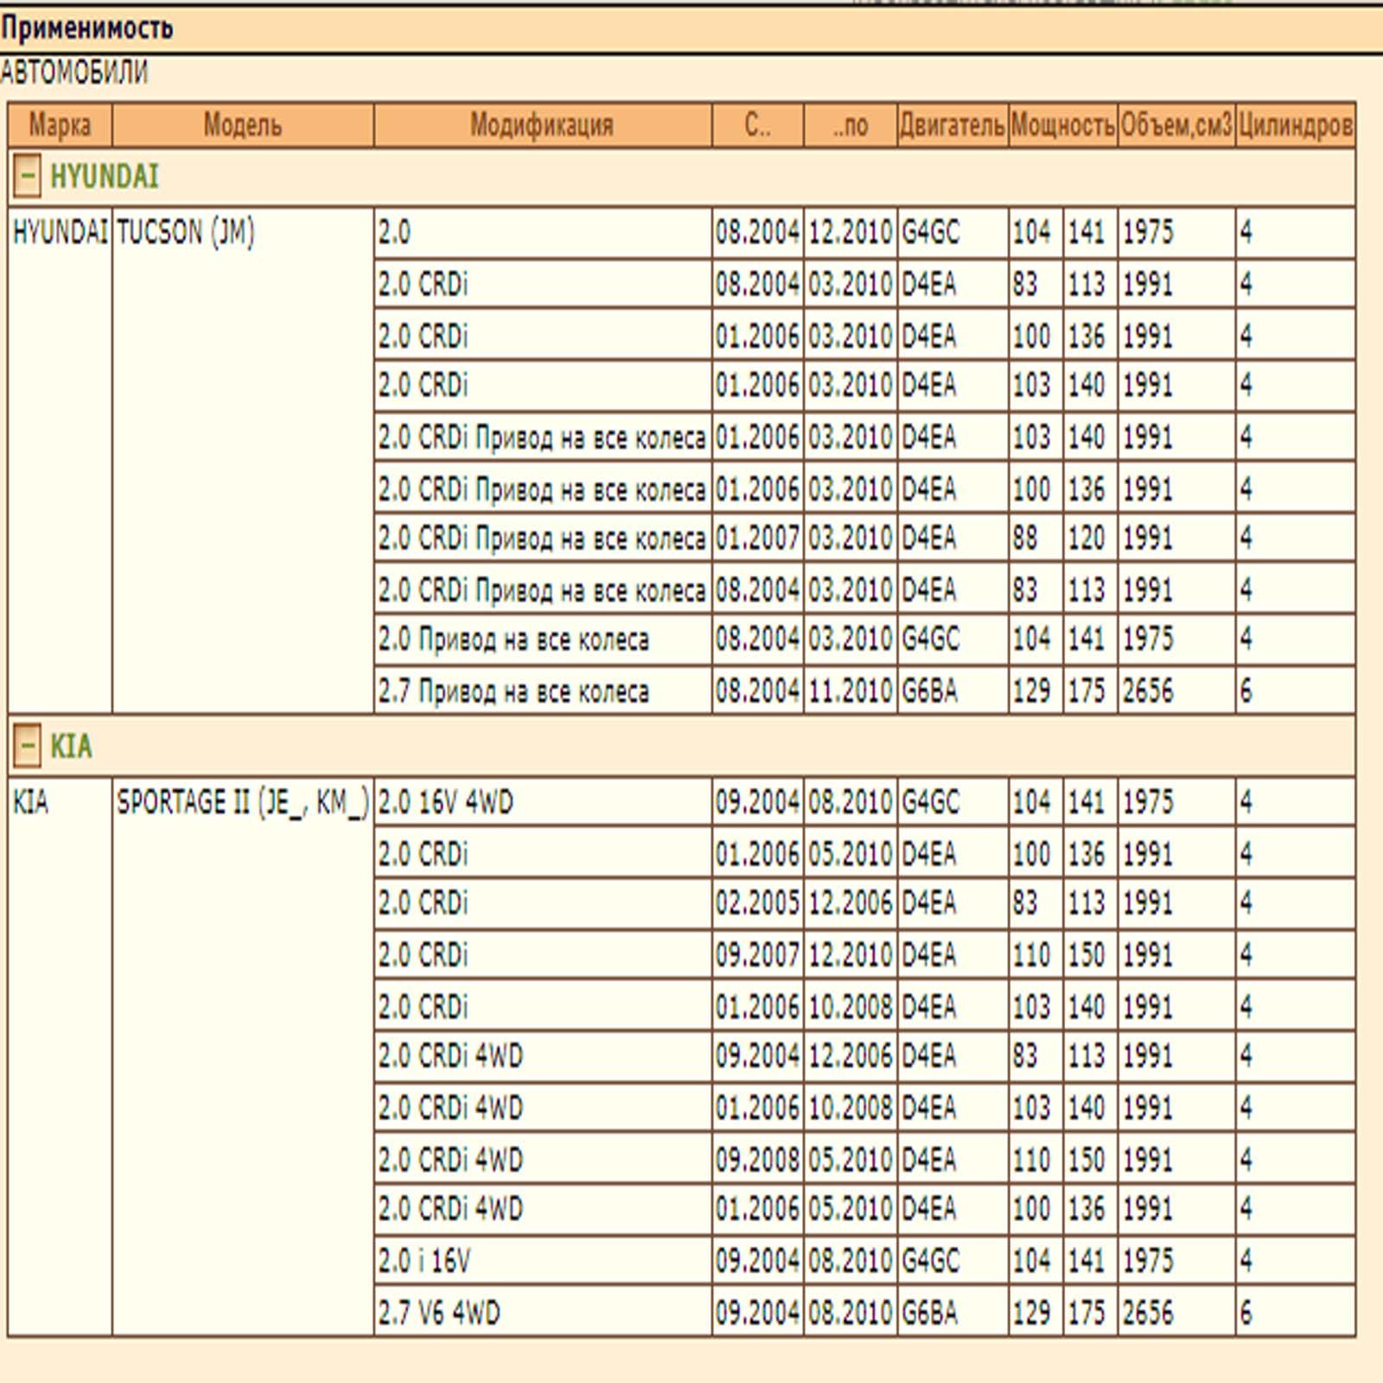Screen dimensions: 1383x1383
Task: Select the TUCSON (JM) model cell
Action: tap(185, 232)
